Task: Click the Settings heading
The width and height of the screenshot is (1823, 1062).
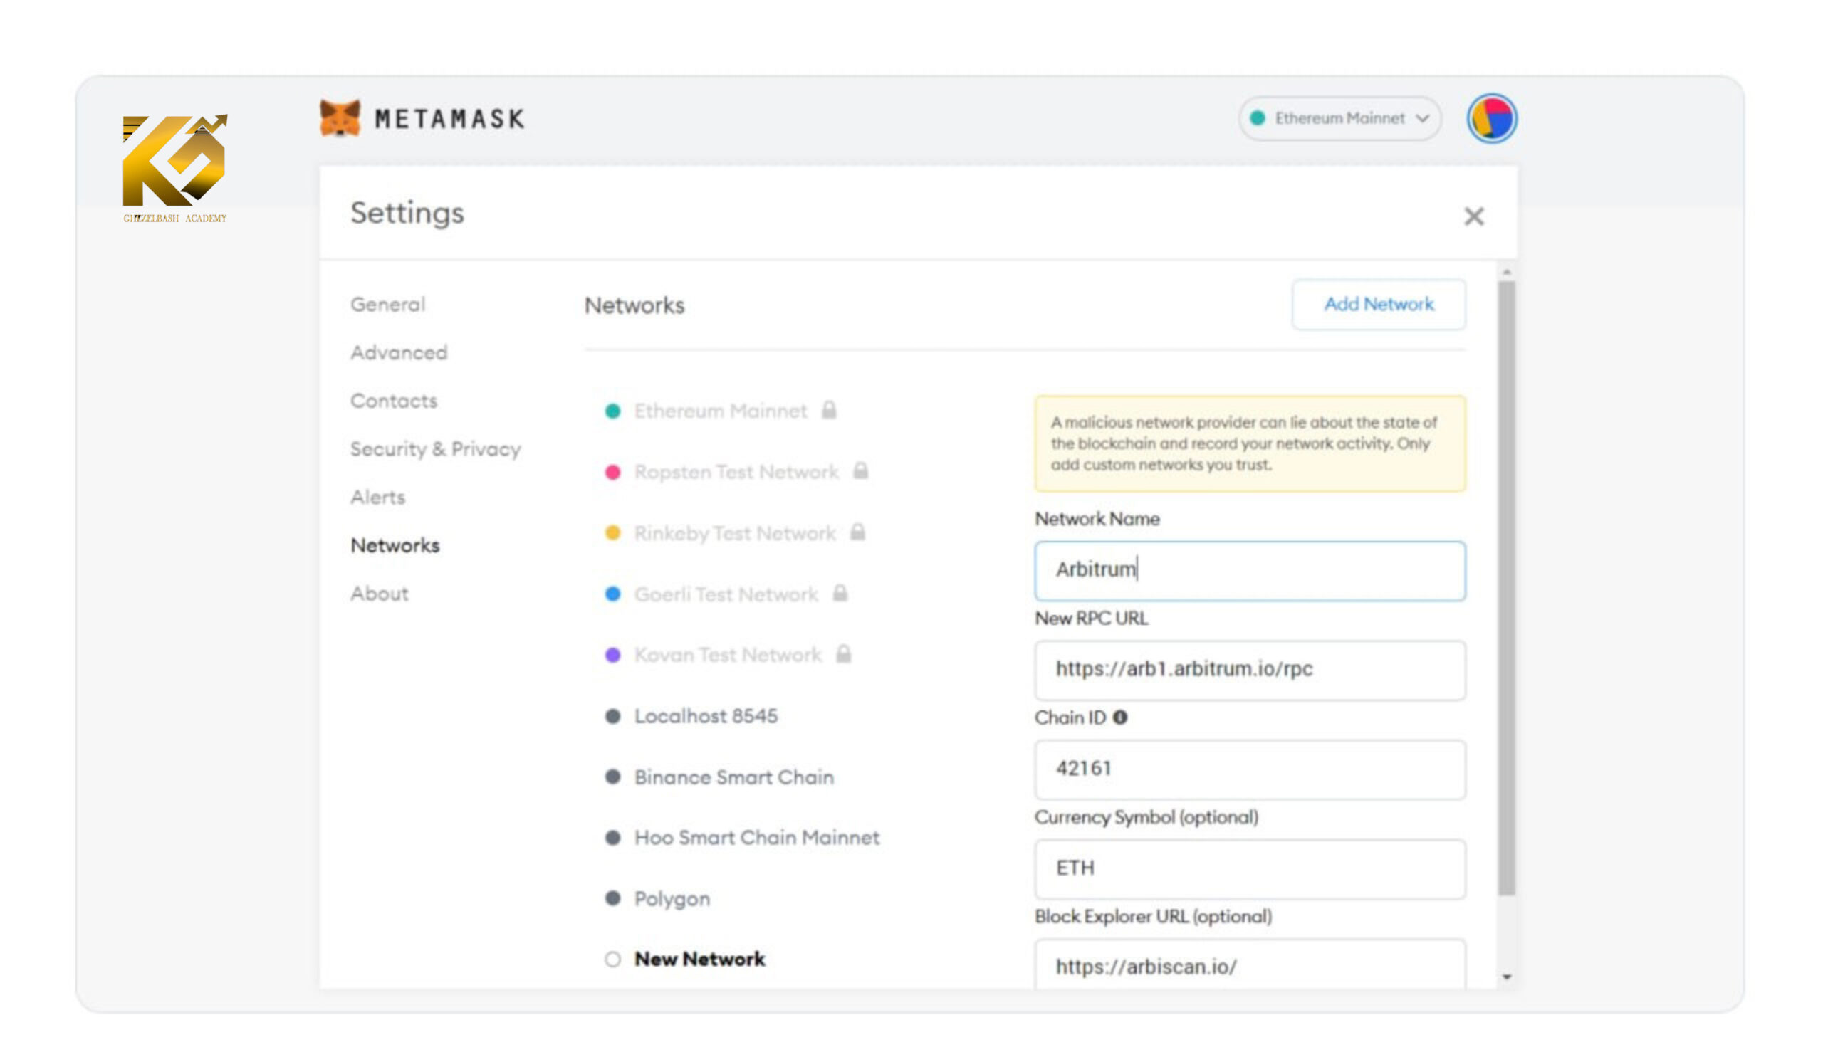Action: click(x=407, y=214)
